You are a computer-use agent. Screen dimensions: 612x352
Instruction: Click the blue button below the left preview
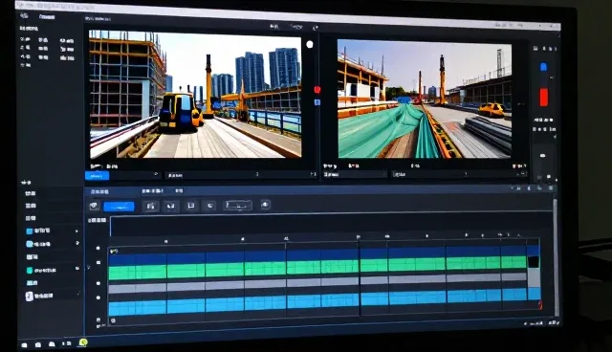tap(98, 176)
